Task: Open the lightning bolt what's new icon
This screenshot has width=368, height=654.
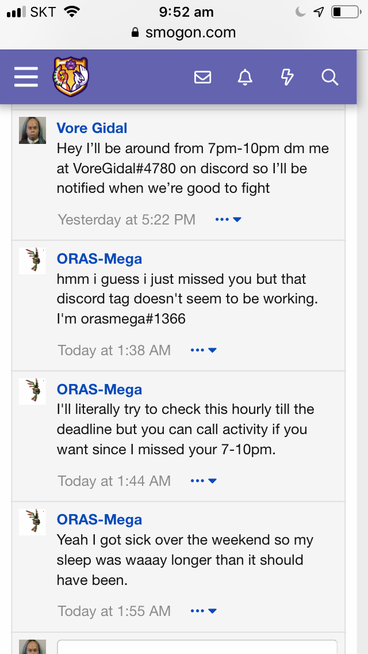Action: tap(287, 77)
